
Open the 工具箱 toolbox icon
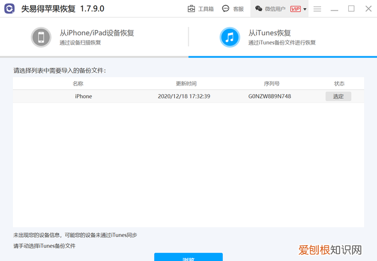[191, 9]
